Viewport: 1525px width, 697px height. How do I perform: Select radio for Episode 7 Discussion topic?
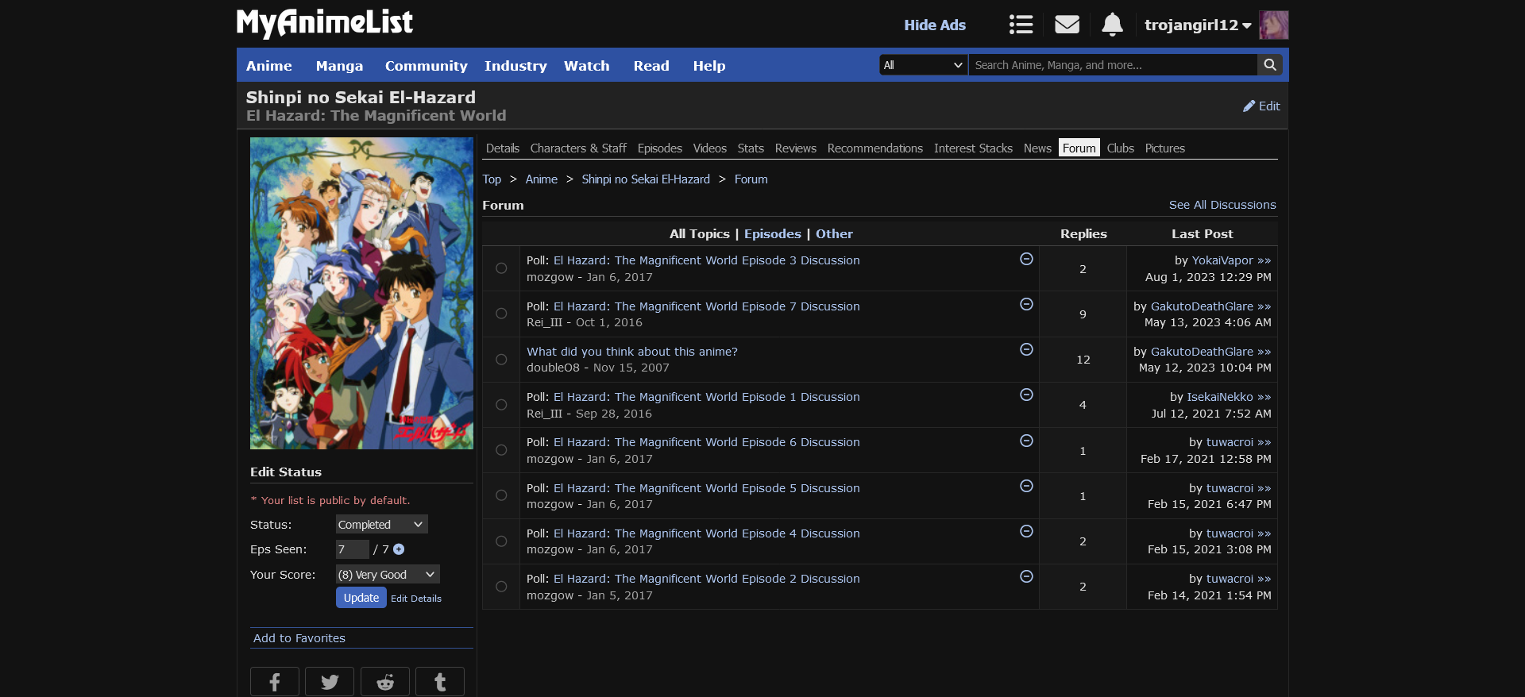[x=501, y=314]
